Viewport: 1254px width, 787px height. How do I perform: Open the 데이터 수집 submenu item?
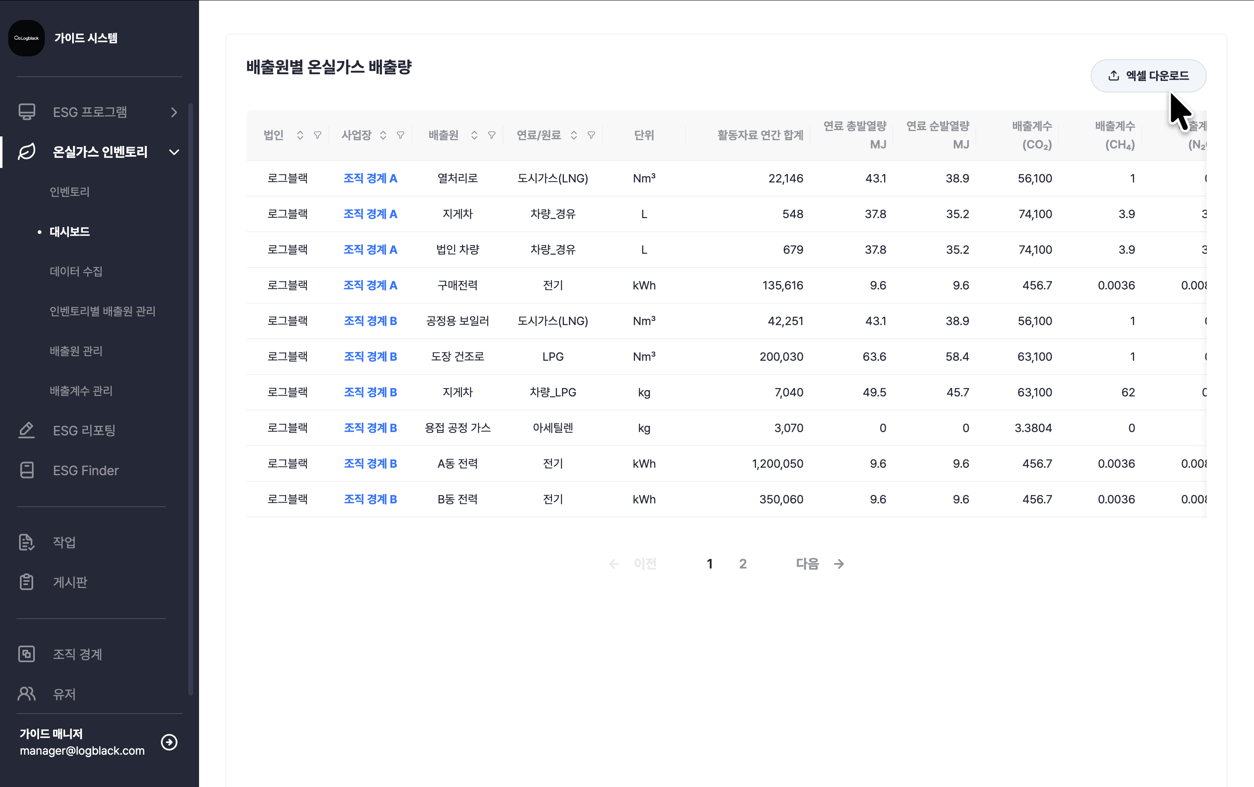click(76, 271)
